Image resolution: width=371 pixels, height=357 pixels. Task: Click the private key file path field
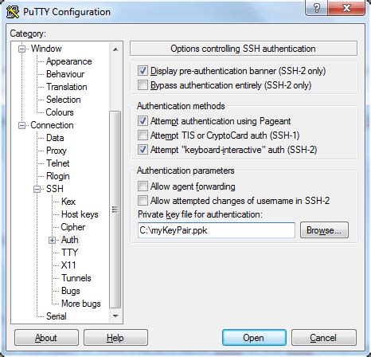[217, 230]
